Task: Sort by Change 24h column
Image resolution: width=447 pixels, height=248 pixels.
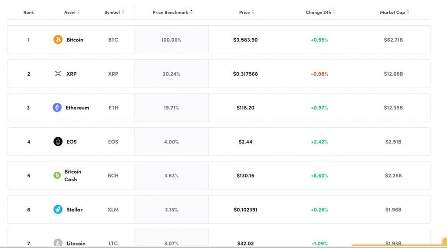Action: [320, 13]
